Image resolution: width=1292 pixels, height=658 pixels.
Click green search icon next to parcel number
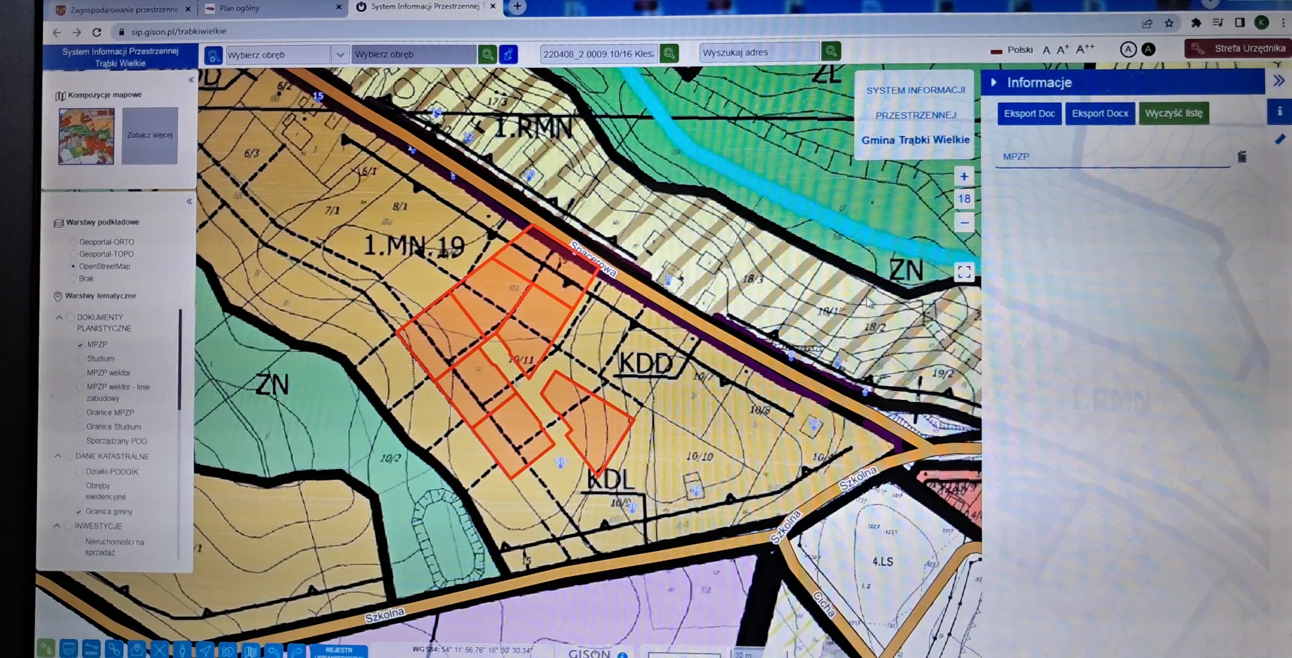[x=669, y=53]
